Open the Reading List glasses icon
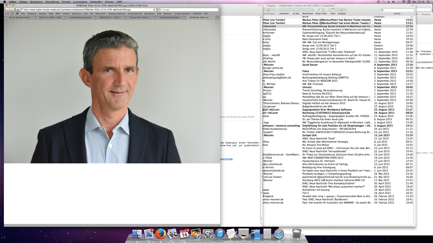The height and width of the screenshot is (243, 433). (7, 14)
